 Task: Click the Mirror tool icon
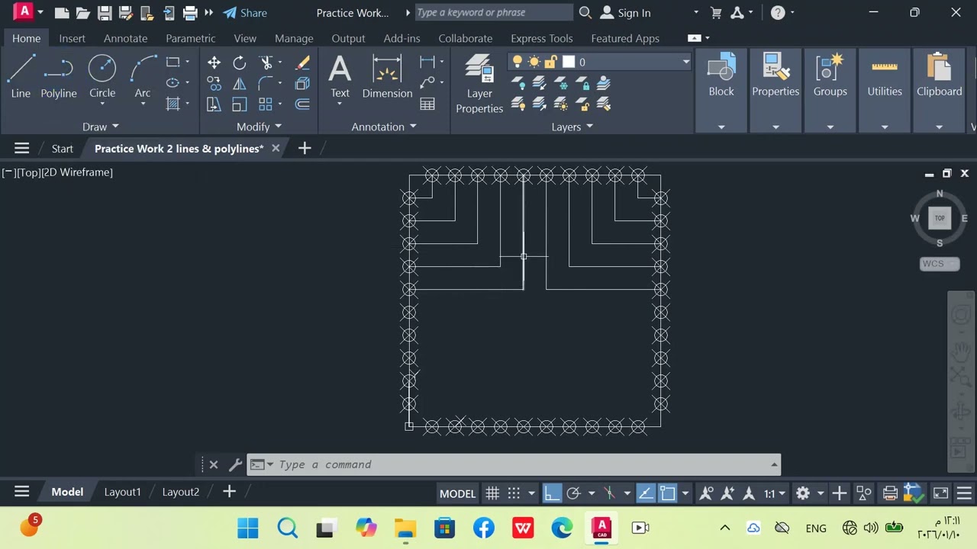click(240, 83)
